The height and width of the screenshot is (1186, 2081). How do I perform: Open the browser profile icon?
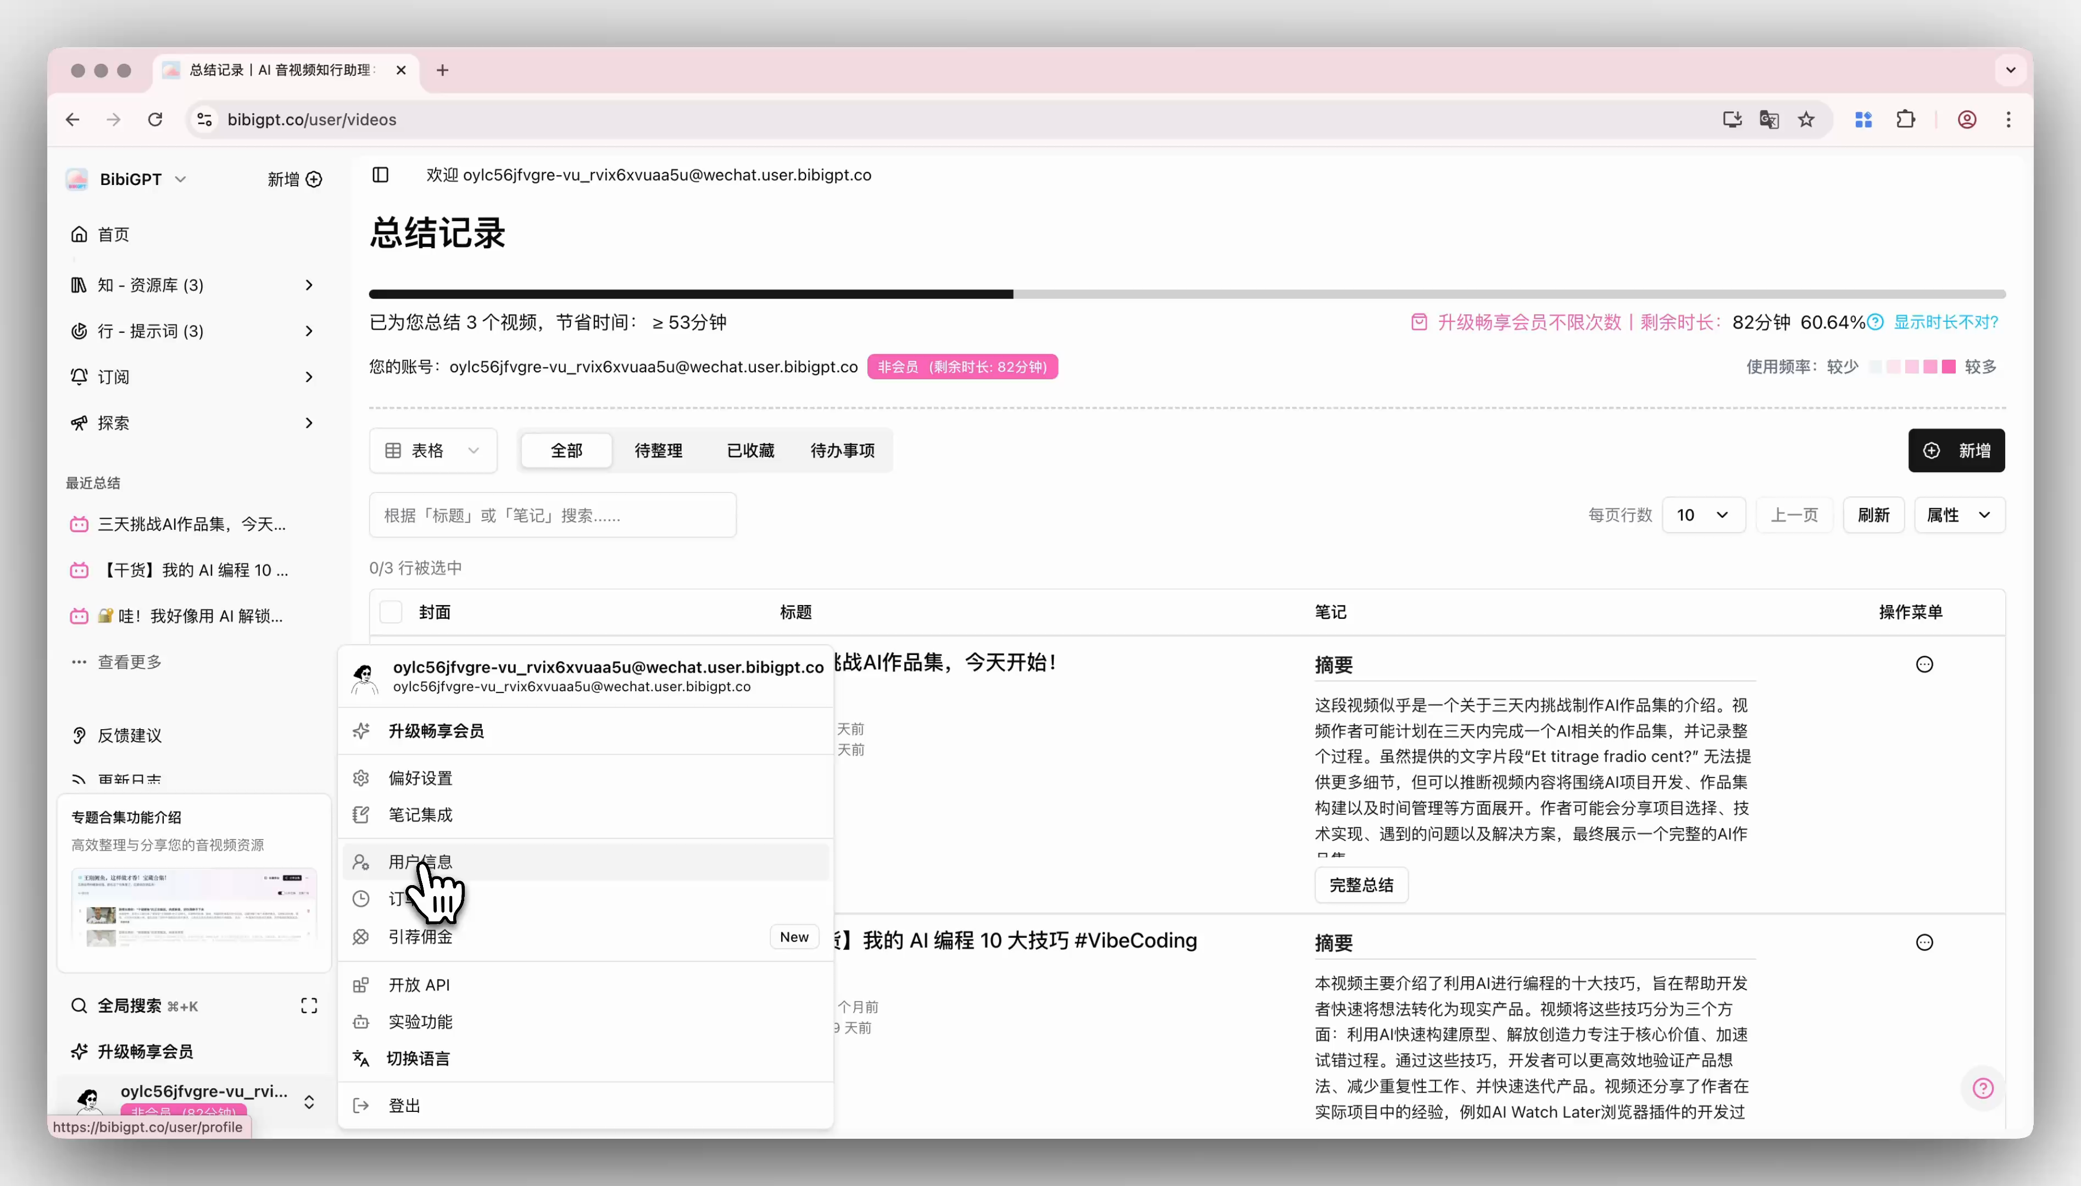pyautogui.click(x=1967, y=120)
